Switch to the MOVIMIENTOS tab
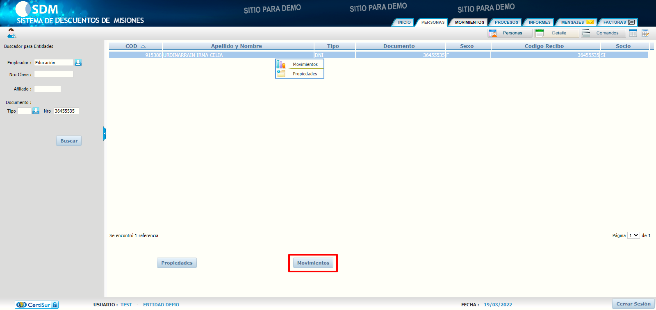 pos(469,22)
